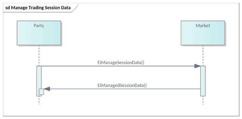The height and width of the screenshot is (119, 242).
Task: Click the slanted corner of the frame title tab
Action: coord(75,8)
